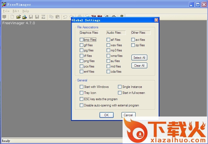The image size is (208, 144).
Task: Open the Help menu
Action: tap(25, 11)
